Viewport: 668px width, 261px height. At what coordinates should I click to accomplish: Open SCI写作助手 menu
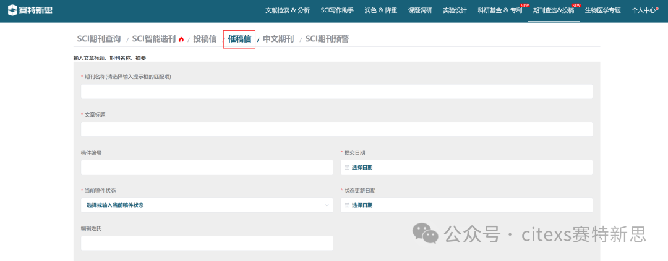pyautogui.click(x=337, y=10)
